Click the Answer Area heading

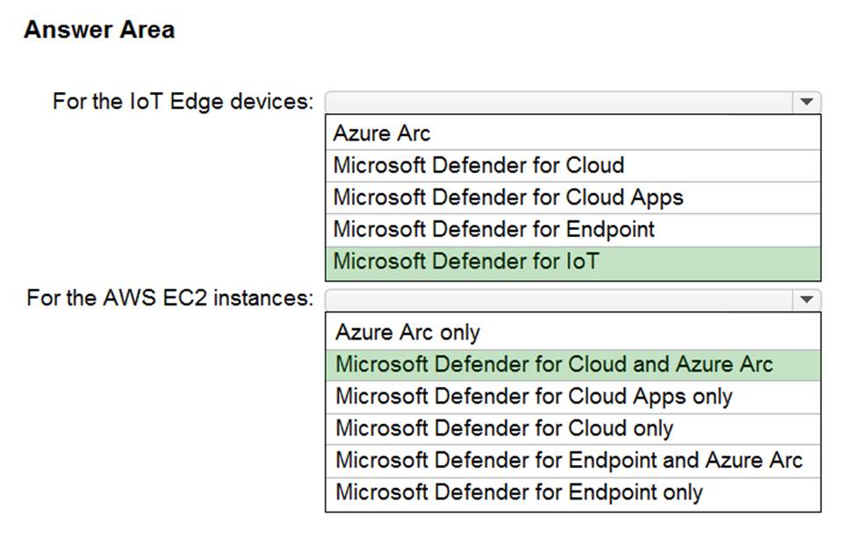point(99,30)
